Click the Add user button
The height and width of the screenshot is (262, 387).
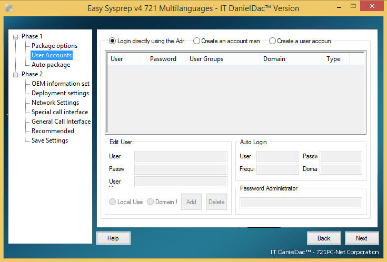[191, 202]
